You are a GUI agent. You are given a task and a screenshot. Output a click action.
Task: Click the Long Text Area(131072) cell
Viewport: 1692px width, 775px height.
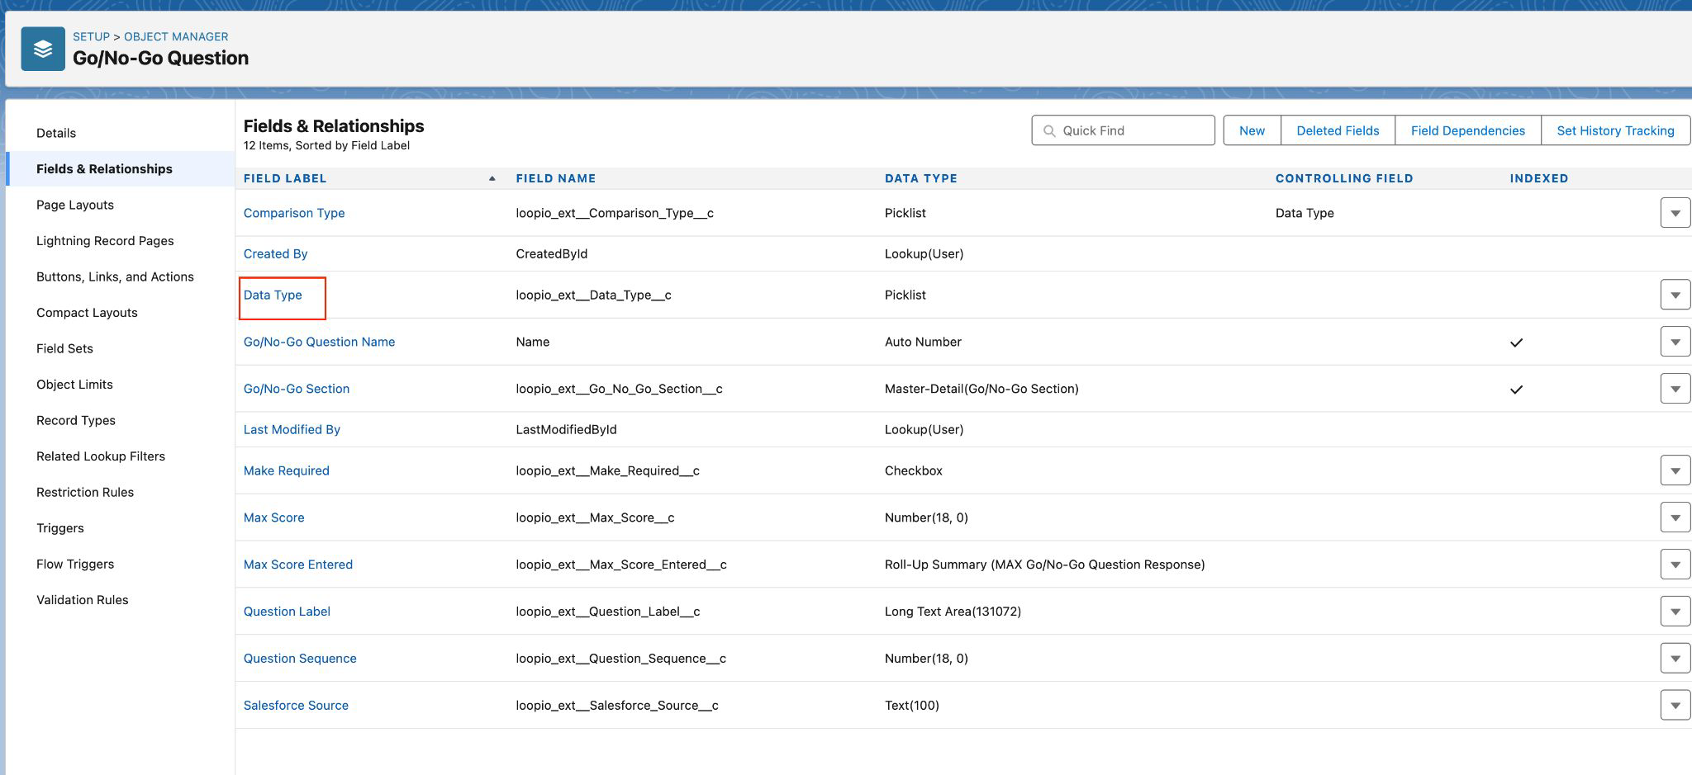click(x=953, y=612)
